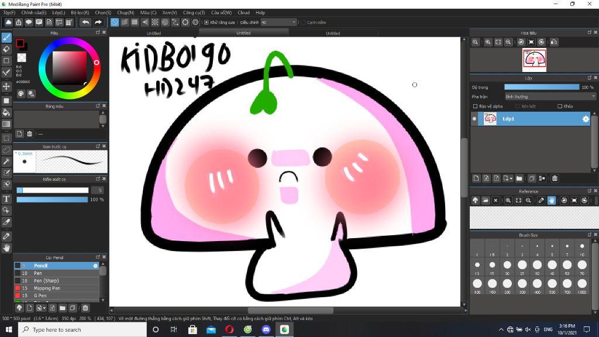Select the Magic Wand tool

[6, 161]
